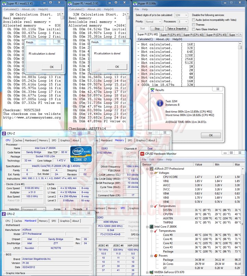Click the mainboard Temperatures thermometer icon
The width and height of the screenshot is (247, 276).
coord(156,206)
